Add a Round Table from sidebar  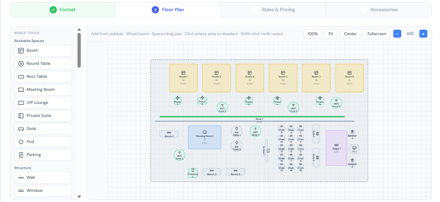coord(43,64)
